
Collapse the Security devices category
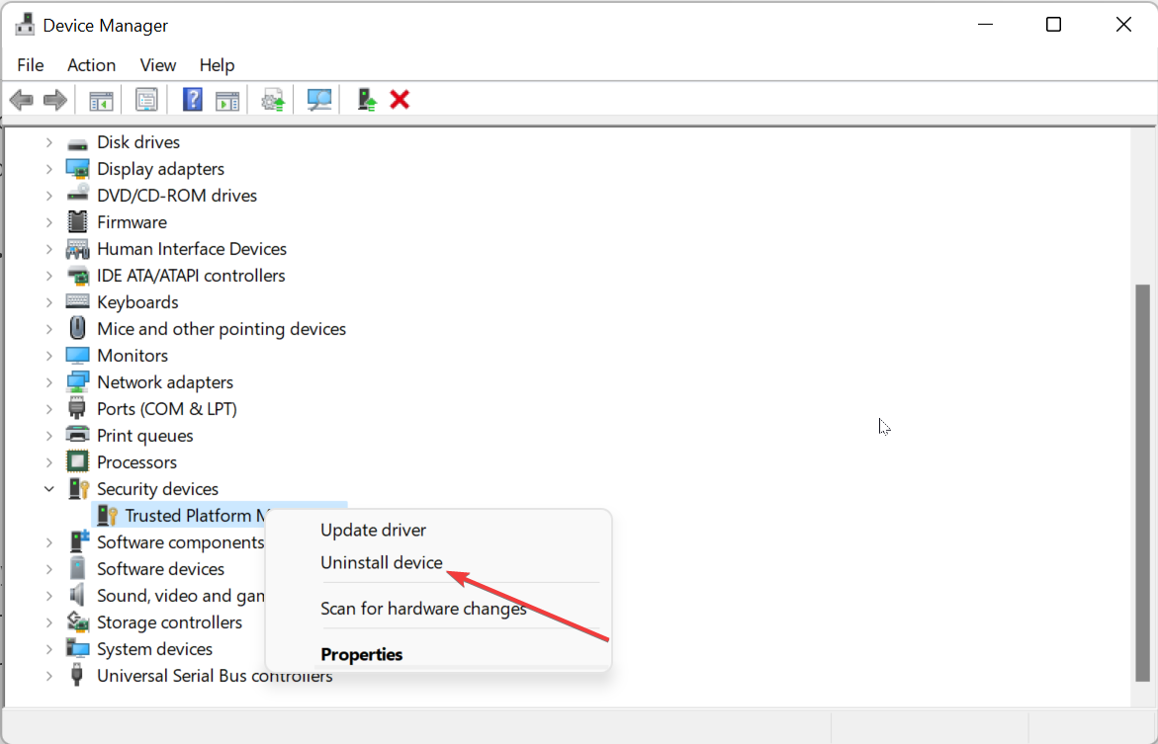pyautogui.click(x=49, y=489)
